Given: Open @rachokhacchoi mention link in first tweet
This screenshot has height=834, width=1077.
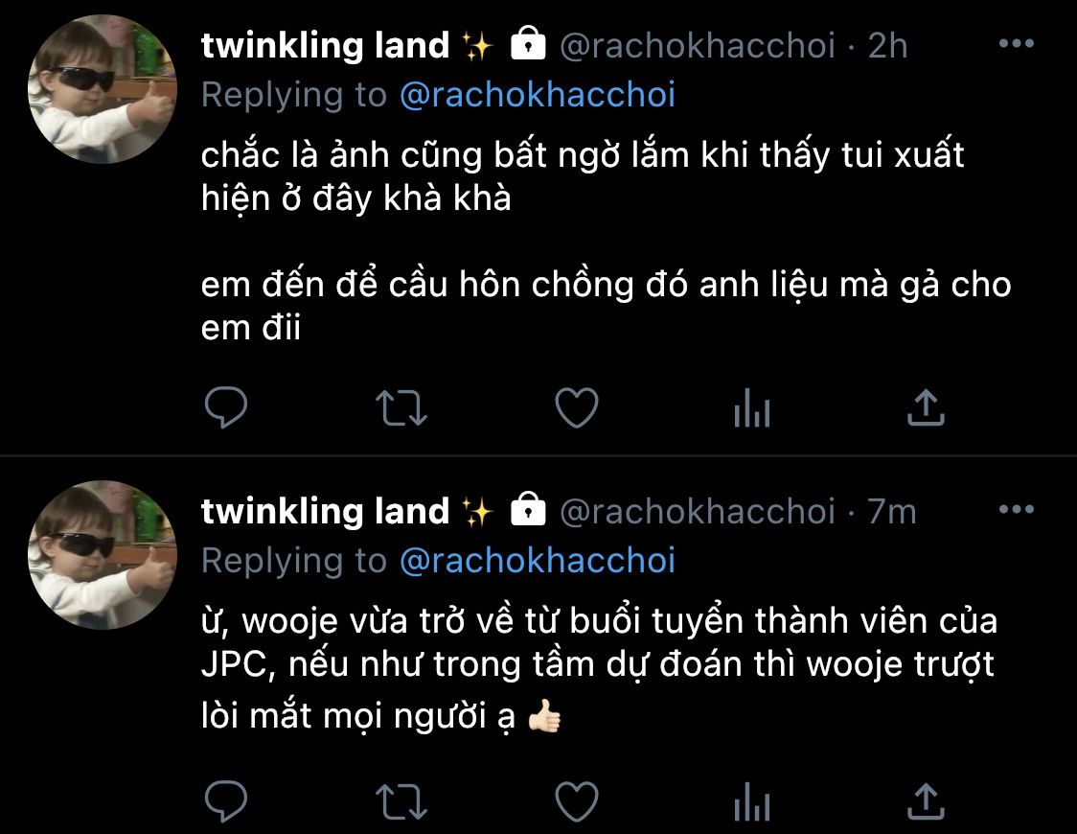Looking at the screenshot, I should coord(538,95).
